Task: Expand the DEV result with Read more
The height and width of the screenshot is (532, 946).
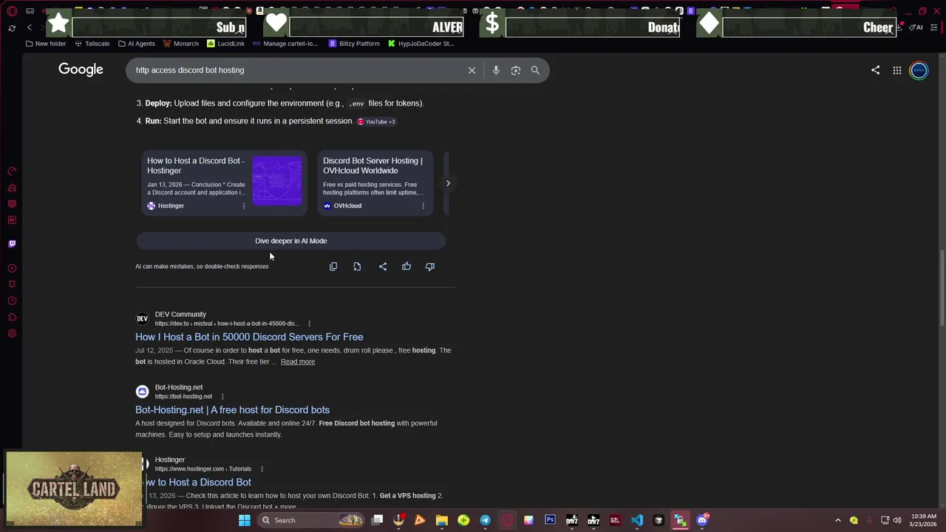Action: click(298, 362)
